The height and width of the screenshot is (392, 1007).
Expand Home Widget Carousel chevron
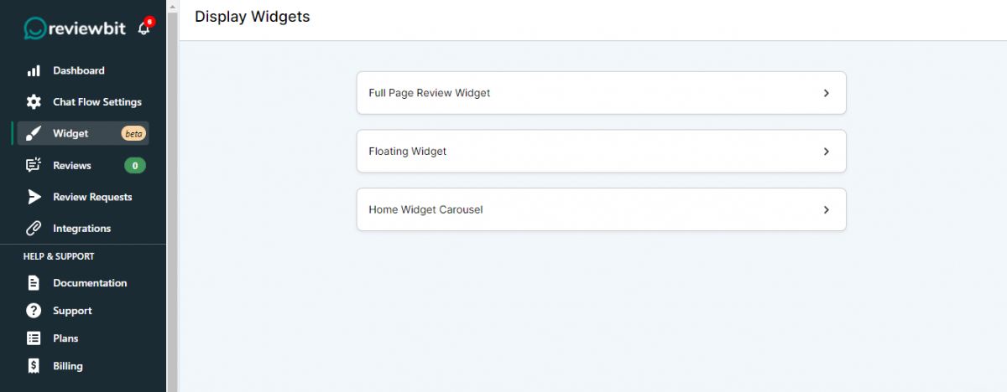click(x=827, y=209)
